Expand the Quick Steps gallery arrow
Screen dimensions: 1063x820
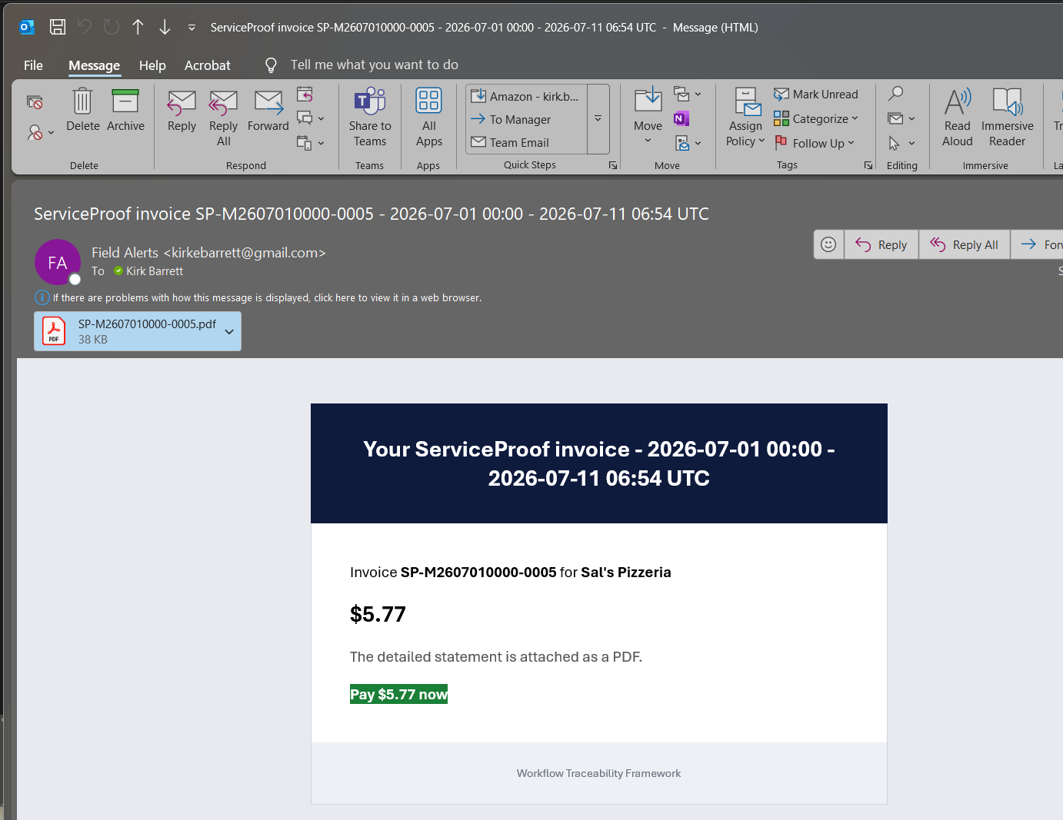coord(598,119)
